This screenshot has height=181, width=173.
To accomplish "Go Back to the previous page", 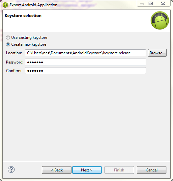I will 57,170.
